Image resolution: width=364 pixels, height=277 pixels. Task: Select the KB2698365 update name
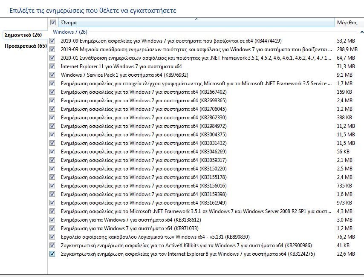[144, 101]
